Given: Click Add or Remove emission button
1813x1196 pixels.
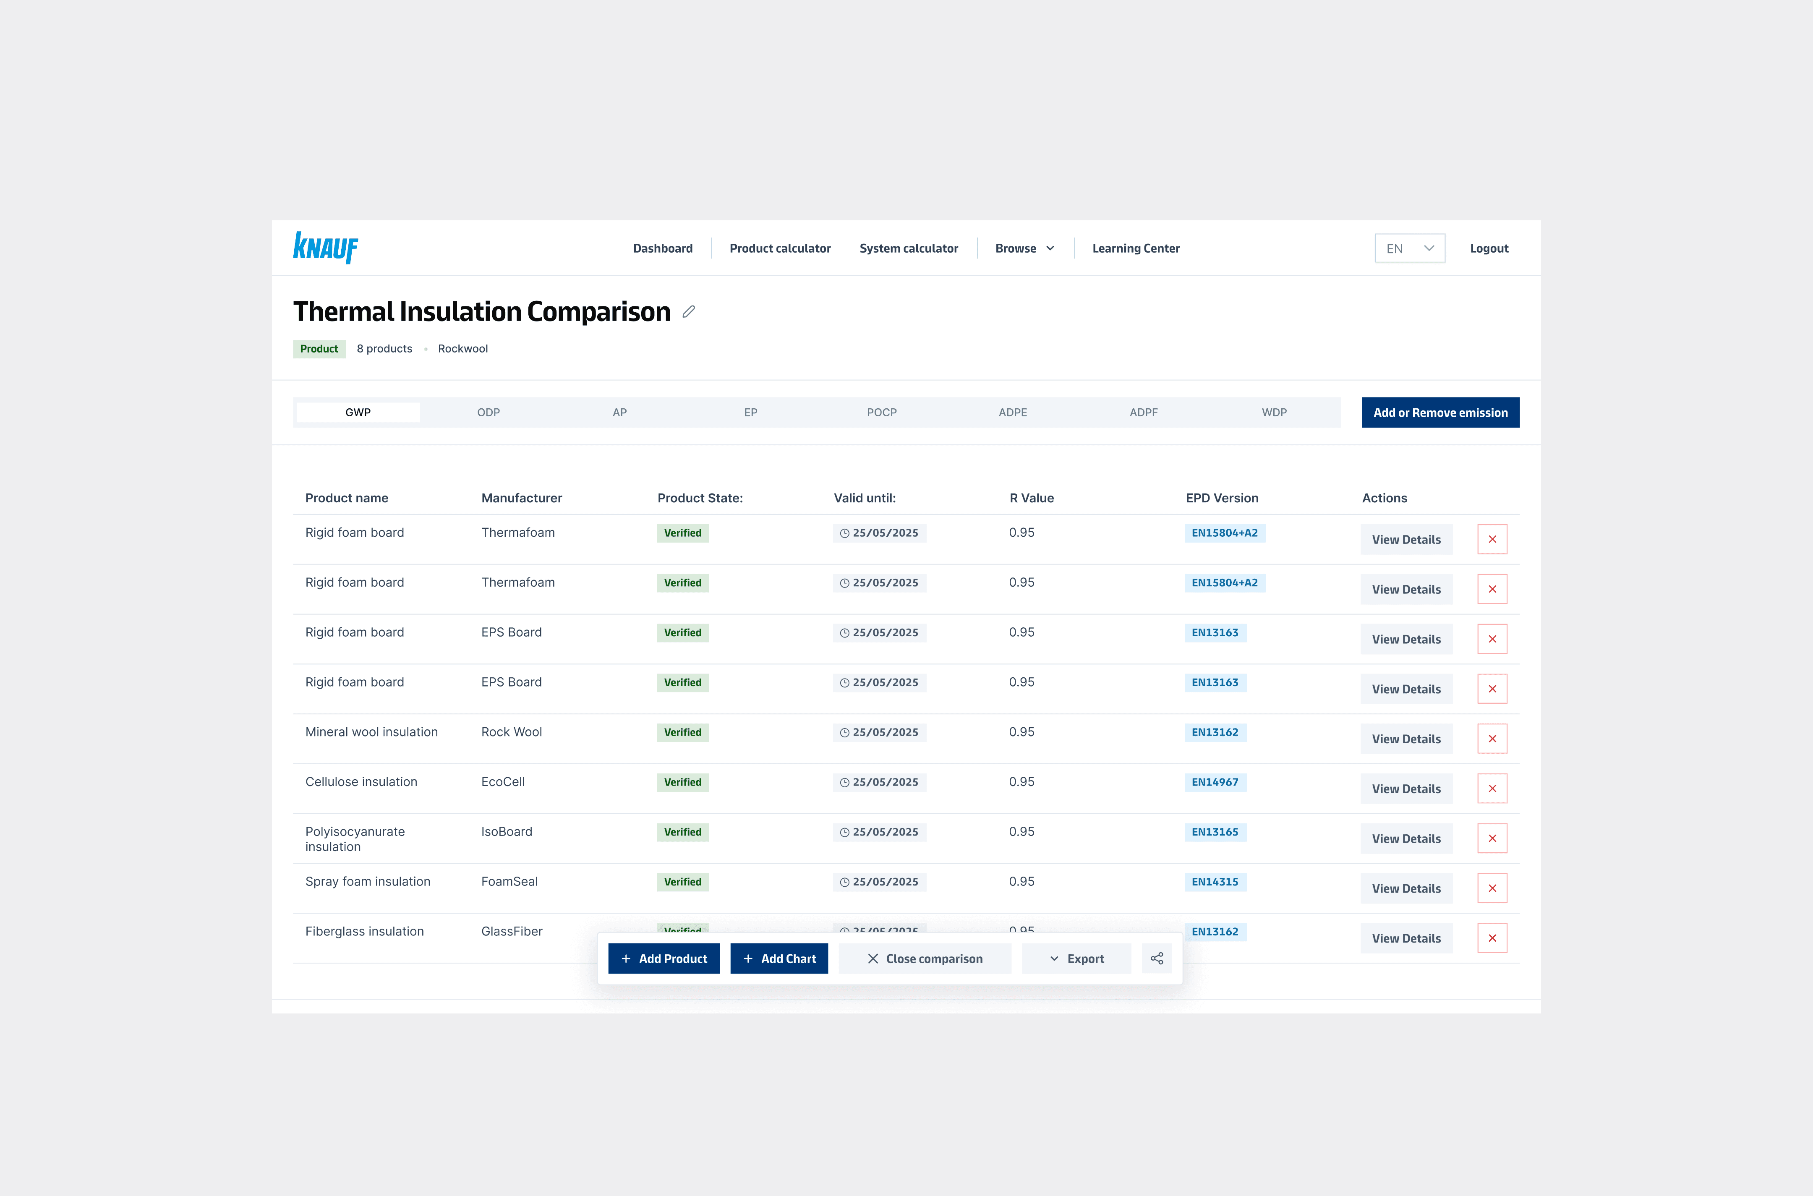Looking at the screenshot, I should (x=1439, y=413).
